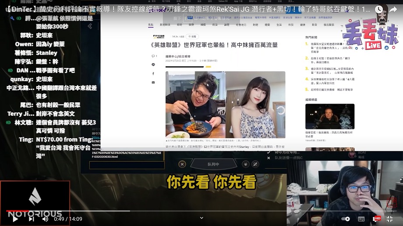Add video to Watch Later

pyautogui.click(x=378, y=10)
